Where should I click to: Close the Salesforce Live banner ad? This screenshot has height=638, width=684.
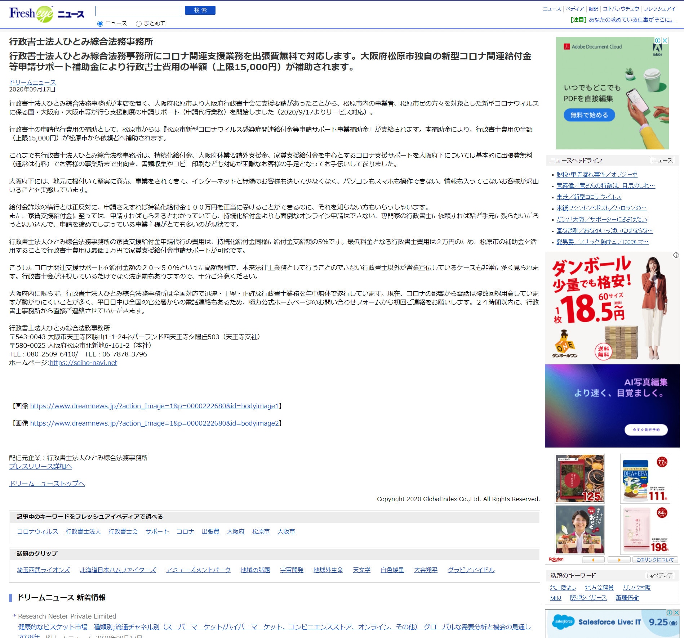(x=676, y=612)
